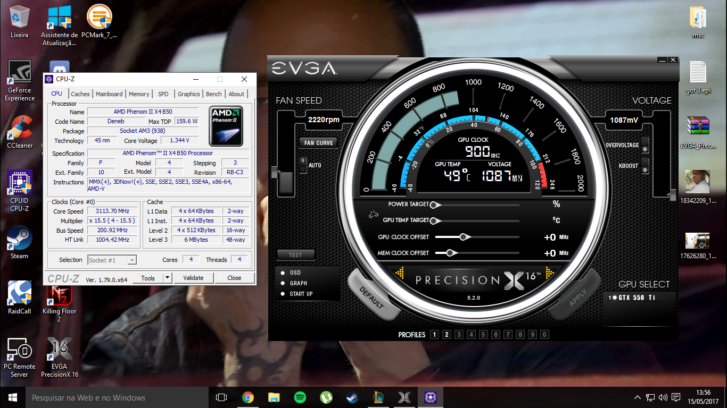Switch to the Caches tab in CPU-Z

coord(80,94)
